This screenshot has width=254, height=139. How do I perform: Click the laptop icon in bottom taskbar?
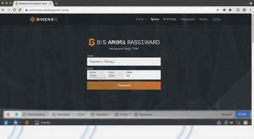[37, 123]
